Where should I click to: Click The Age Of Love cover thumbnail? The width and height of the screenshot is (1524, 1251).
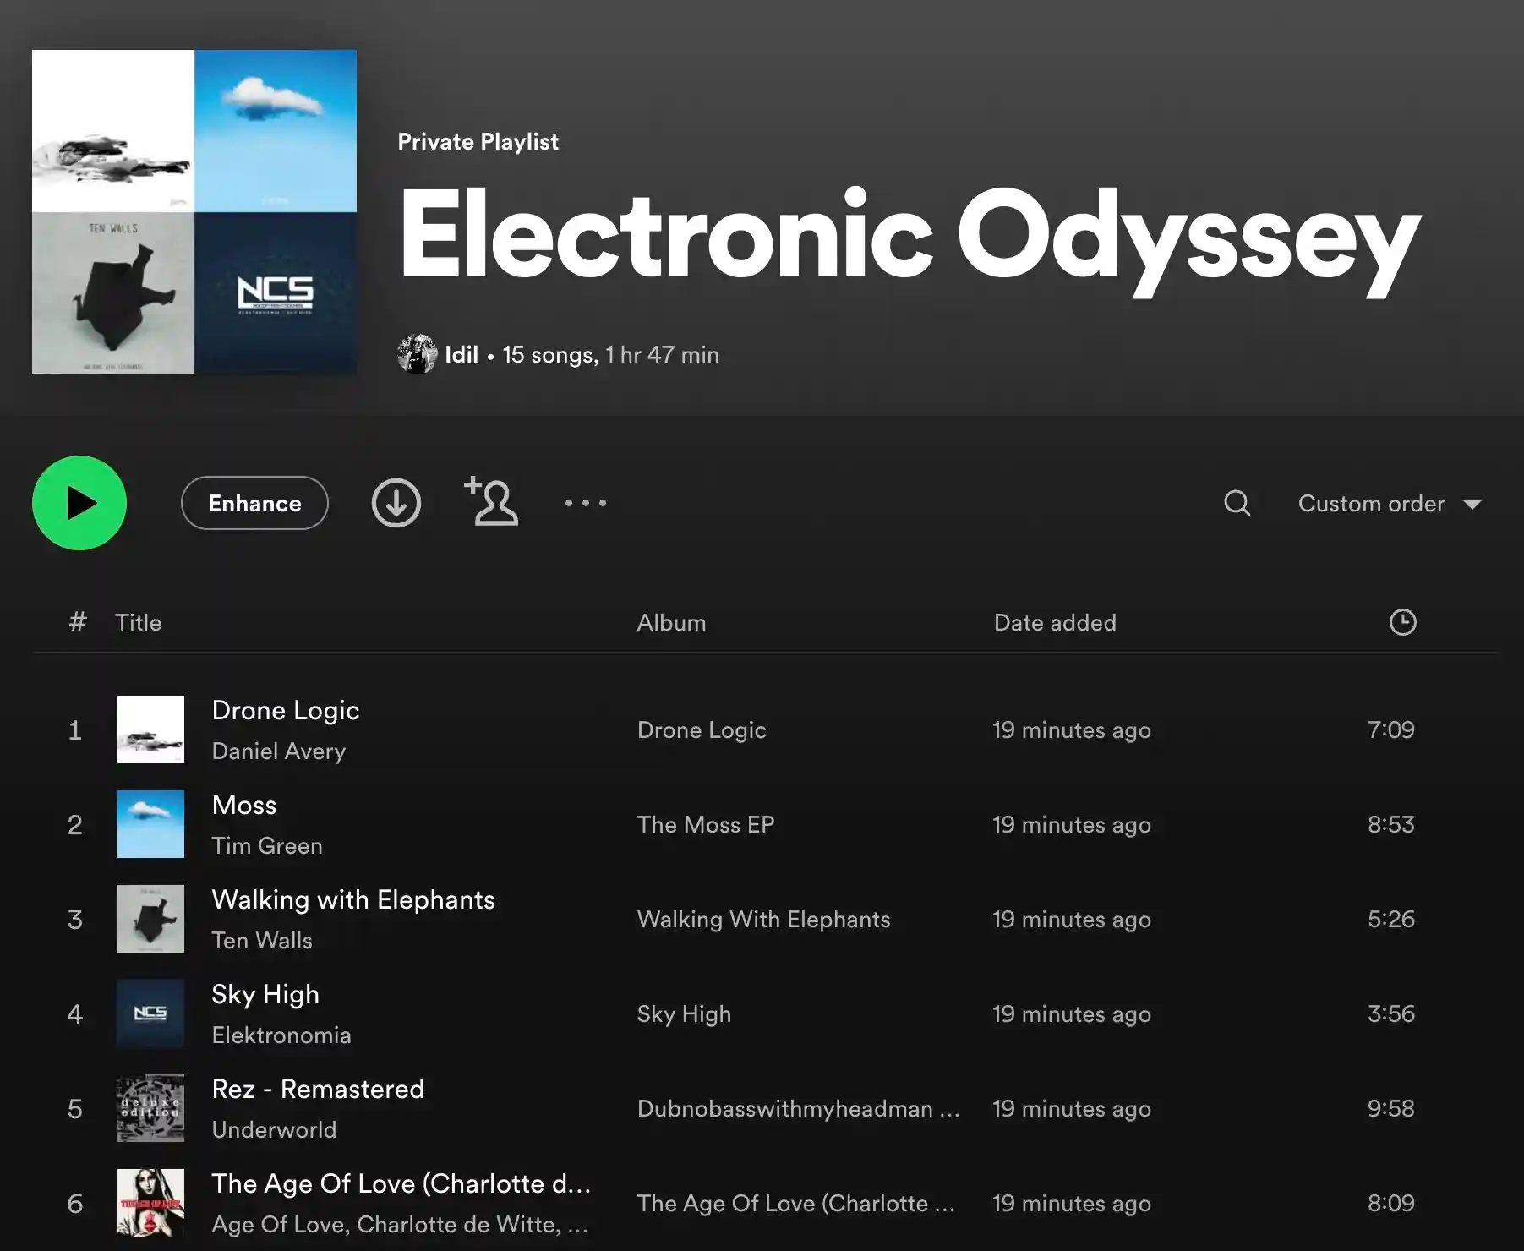point(150,1203)
